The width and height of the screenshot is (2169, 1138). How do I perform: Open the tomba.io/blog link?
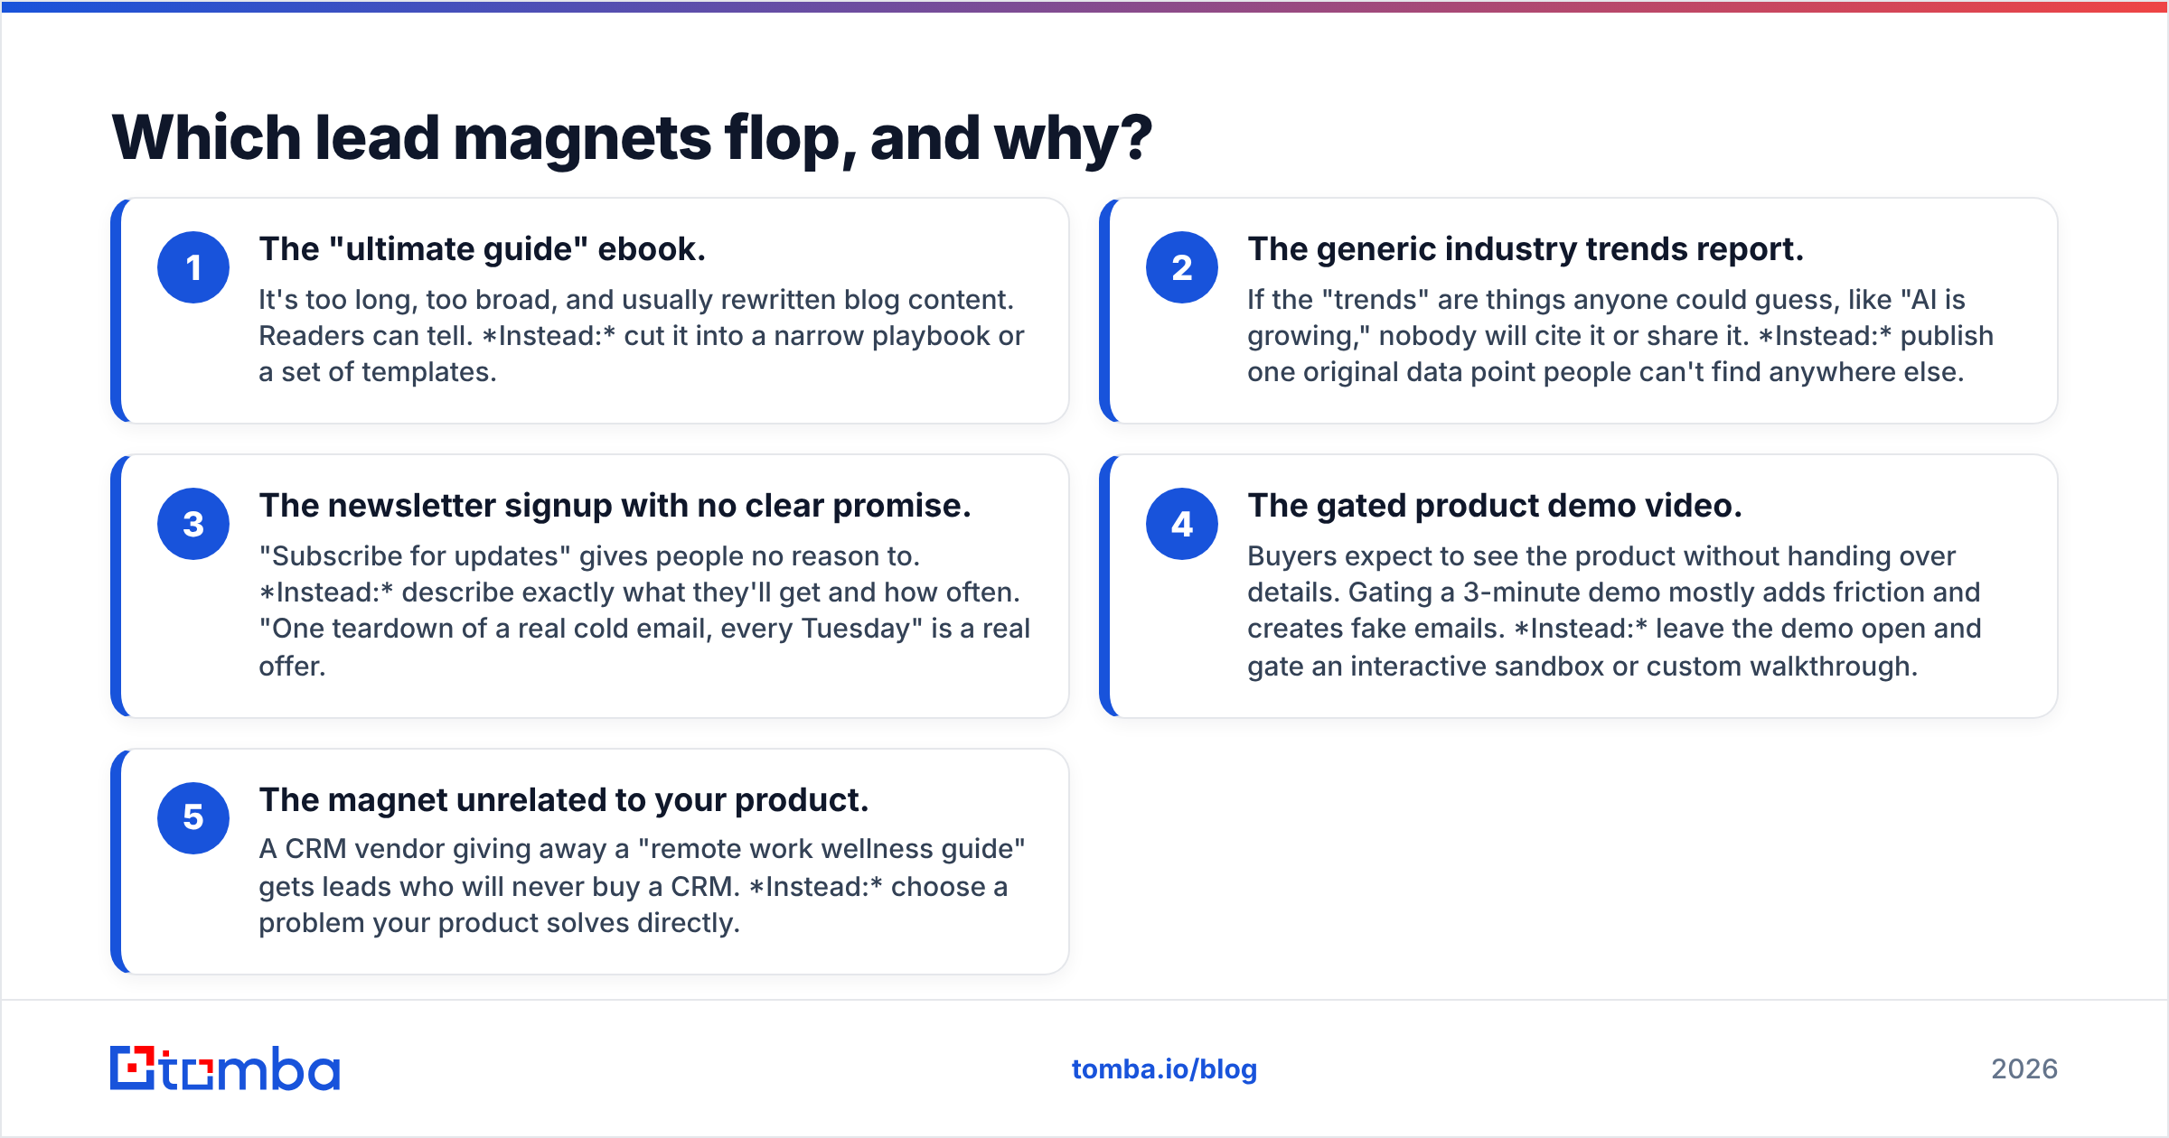(1164, 1069)
